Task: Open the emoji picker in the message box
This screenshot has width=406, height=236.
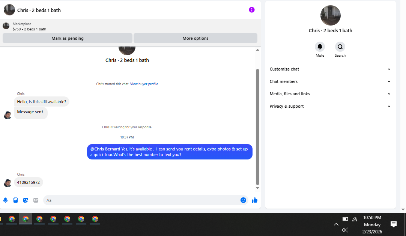Action: point(243,200)
